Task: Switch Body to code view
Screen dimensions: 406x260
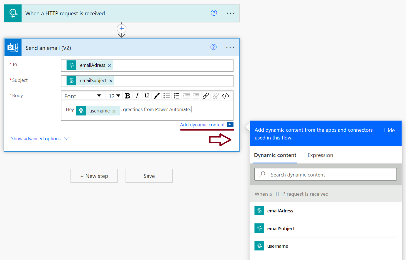Action: click(x=226, y=96)
